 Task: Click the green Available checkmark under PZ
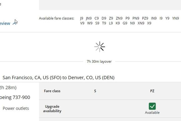click(152, 106)
